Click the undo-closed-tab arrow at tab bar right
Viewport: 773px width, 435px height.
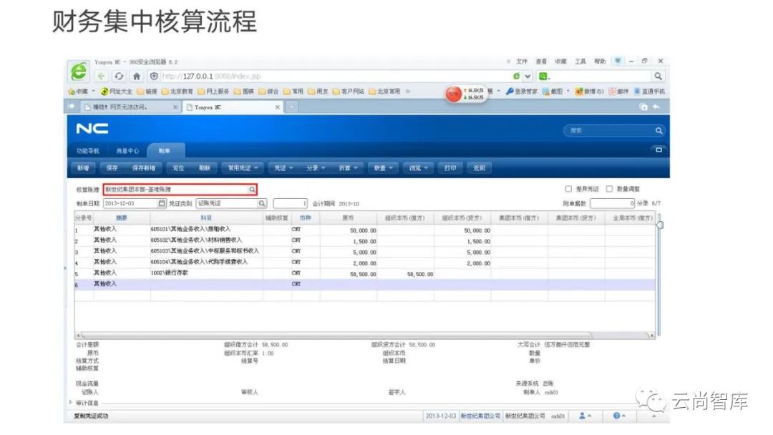pyautogui.click(x=656, y=107)
